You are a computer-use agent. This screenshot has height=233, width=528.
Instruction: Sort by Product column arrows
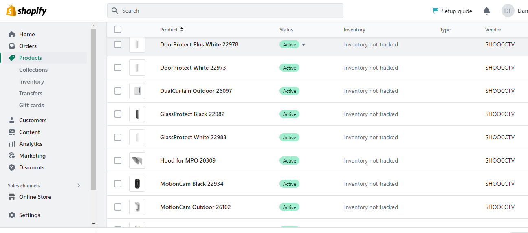click(x=182, y=29)
